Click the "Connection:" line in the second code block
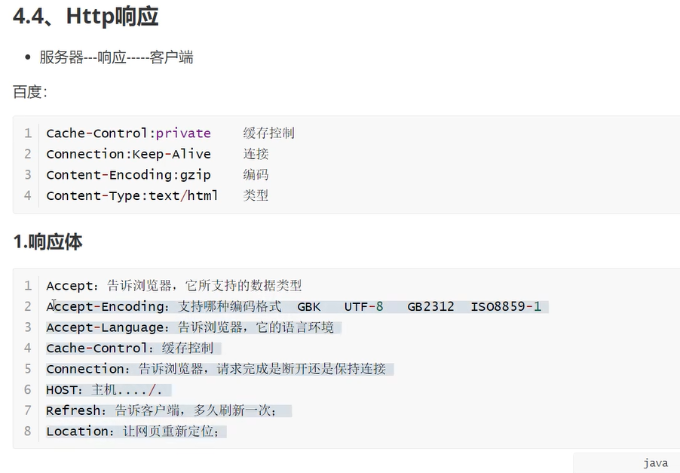Viewport: 680px width, 473px height. (216, 369)
